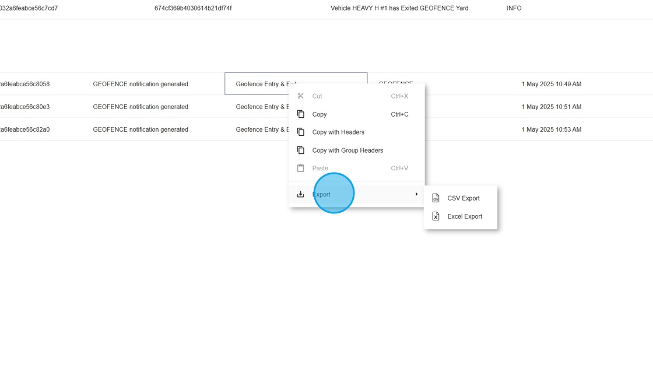Click the Excel file icon
The height and width of the screenshot is (365, 653).
(x=436, y=216)
